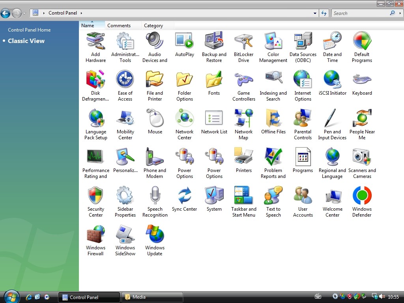
Task: Open Folder Options icon
Action: coord(185,79)
